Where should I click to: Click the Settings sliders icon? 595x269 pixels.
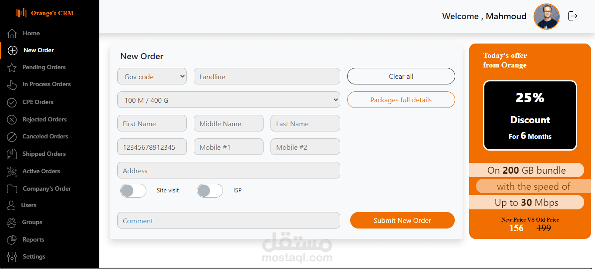point(12,257)
